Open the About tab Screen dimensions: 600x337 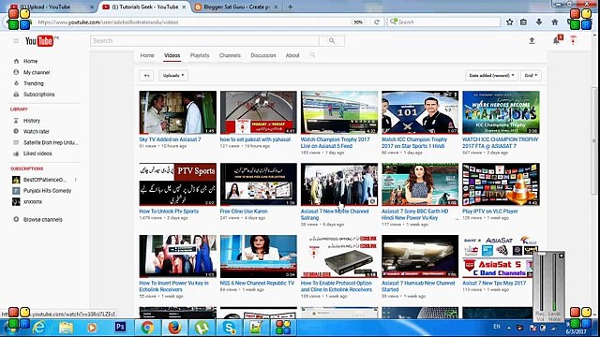pos(292,55)
